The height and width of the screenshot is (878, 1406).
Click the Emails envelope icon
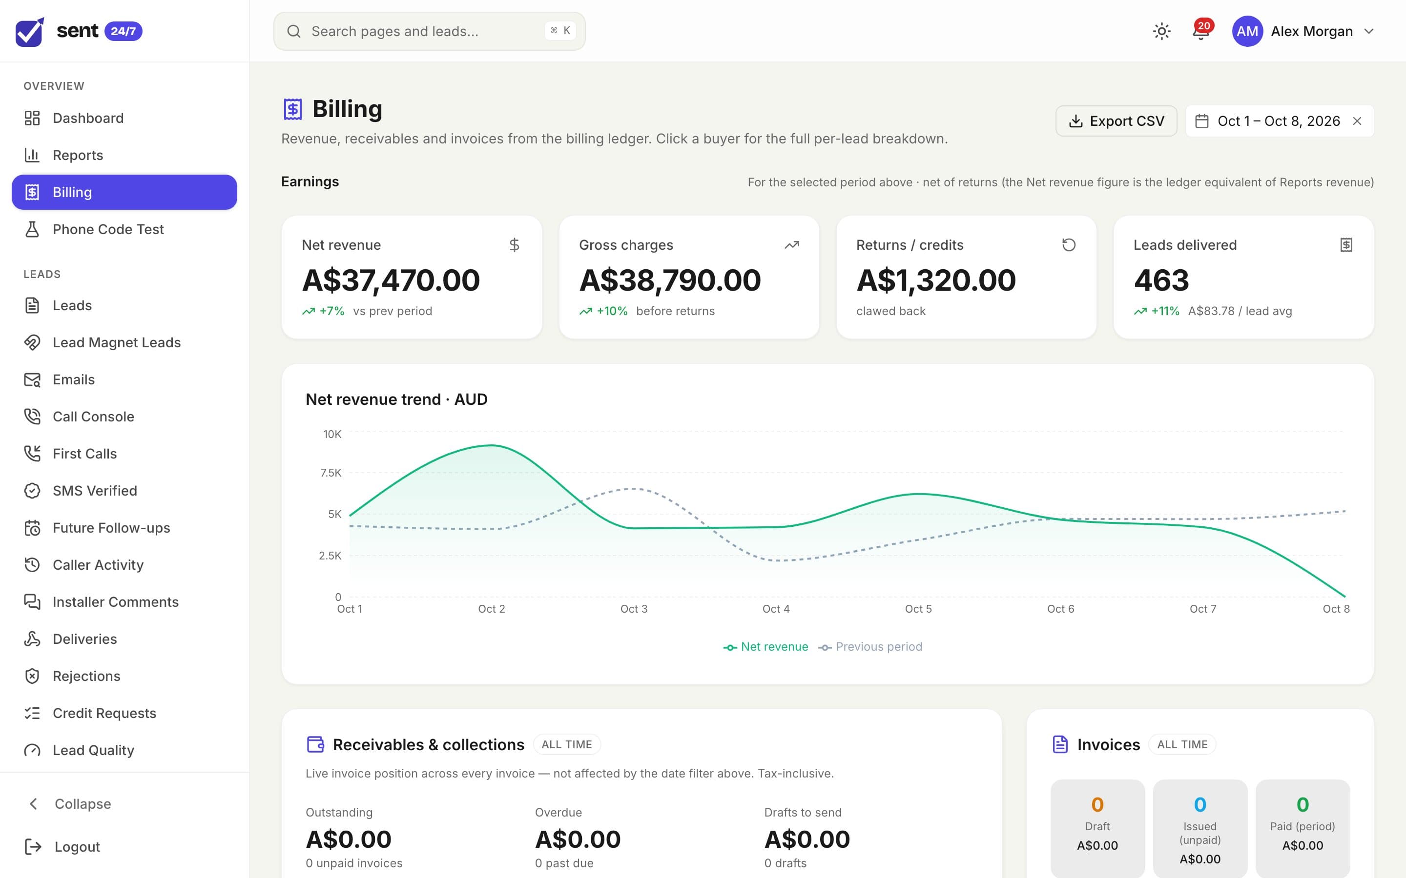[32, 380]
